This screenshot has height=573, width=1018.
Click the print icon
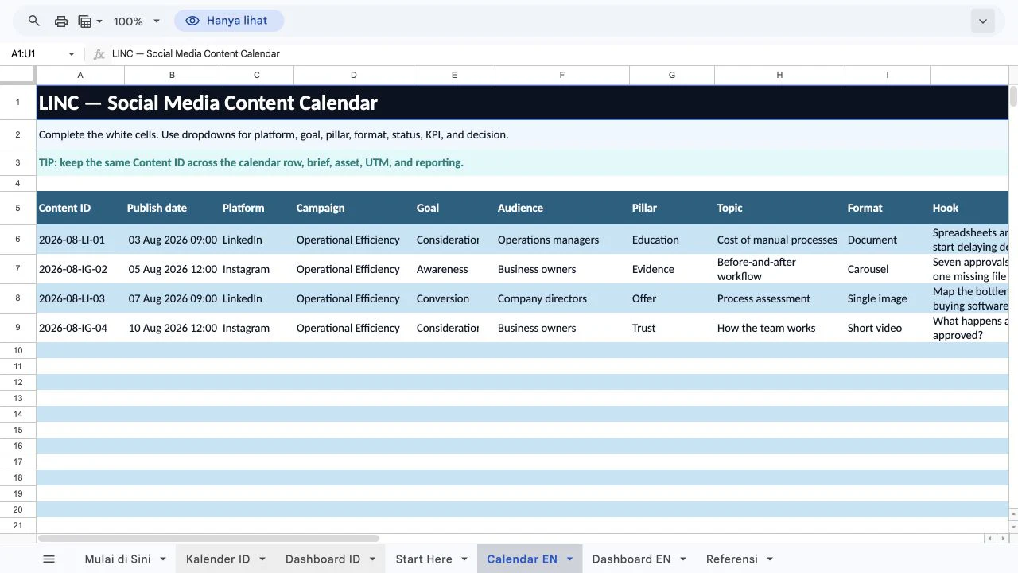tap(61, 21)
